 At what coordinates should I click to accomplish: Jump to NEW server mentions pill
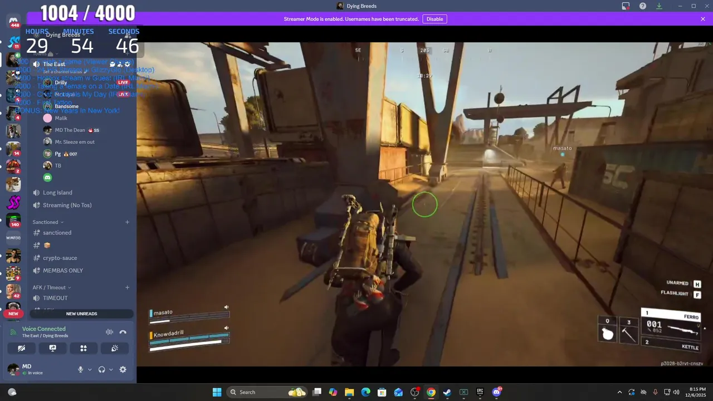click(13, 314)
